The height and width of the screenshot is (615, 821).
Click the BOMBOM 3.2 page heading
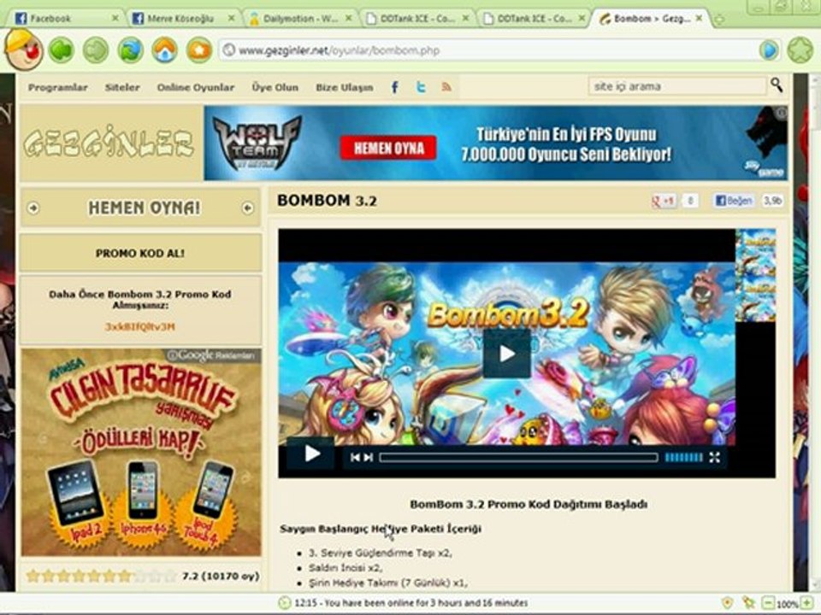point(327,201)
